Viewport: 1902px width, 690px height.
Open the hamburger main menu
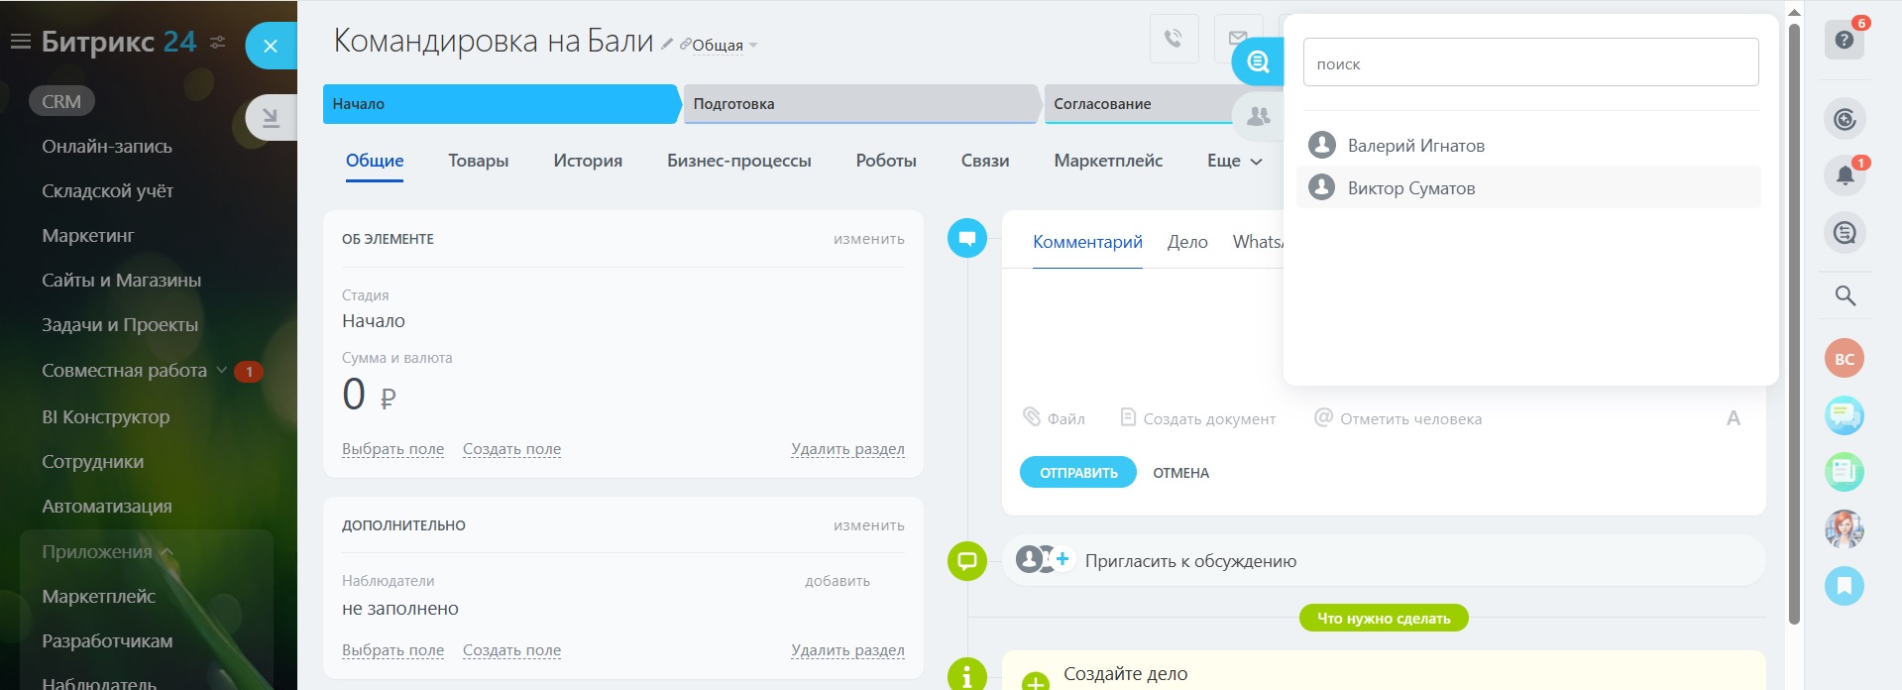[20, 42]
